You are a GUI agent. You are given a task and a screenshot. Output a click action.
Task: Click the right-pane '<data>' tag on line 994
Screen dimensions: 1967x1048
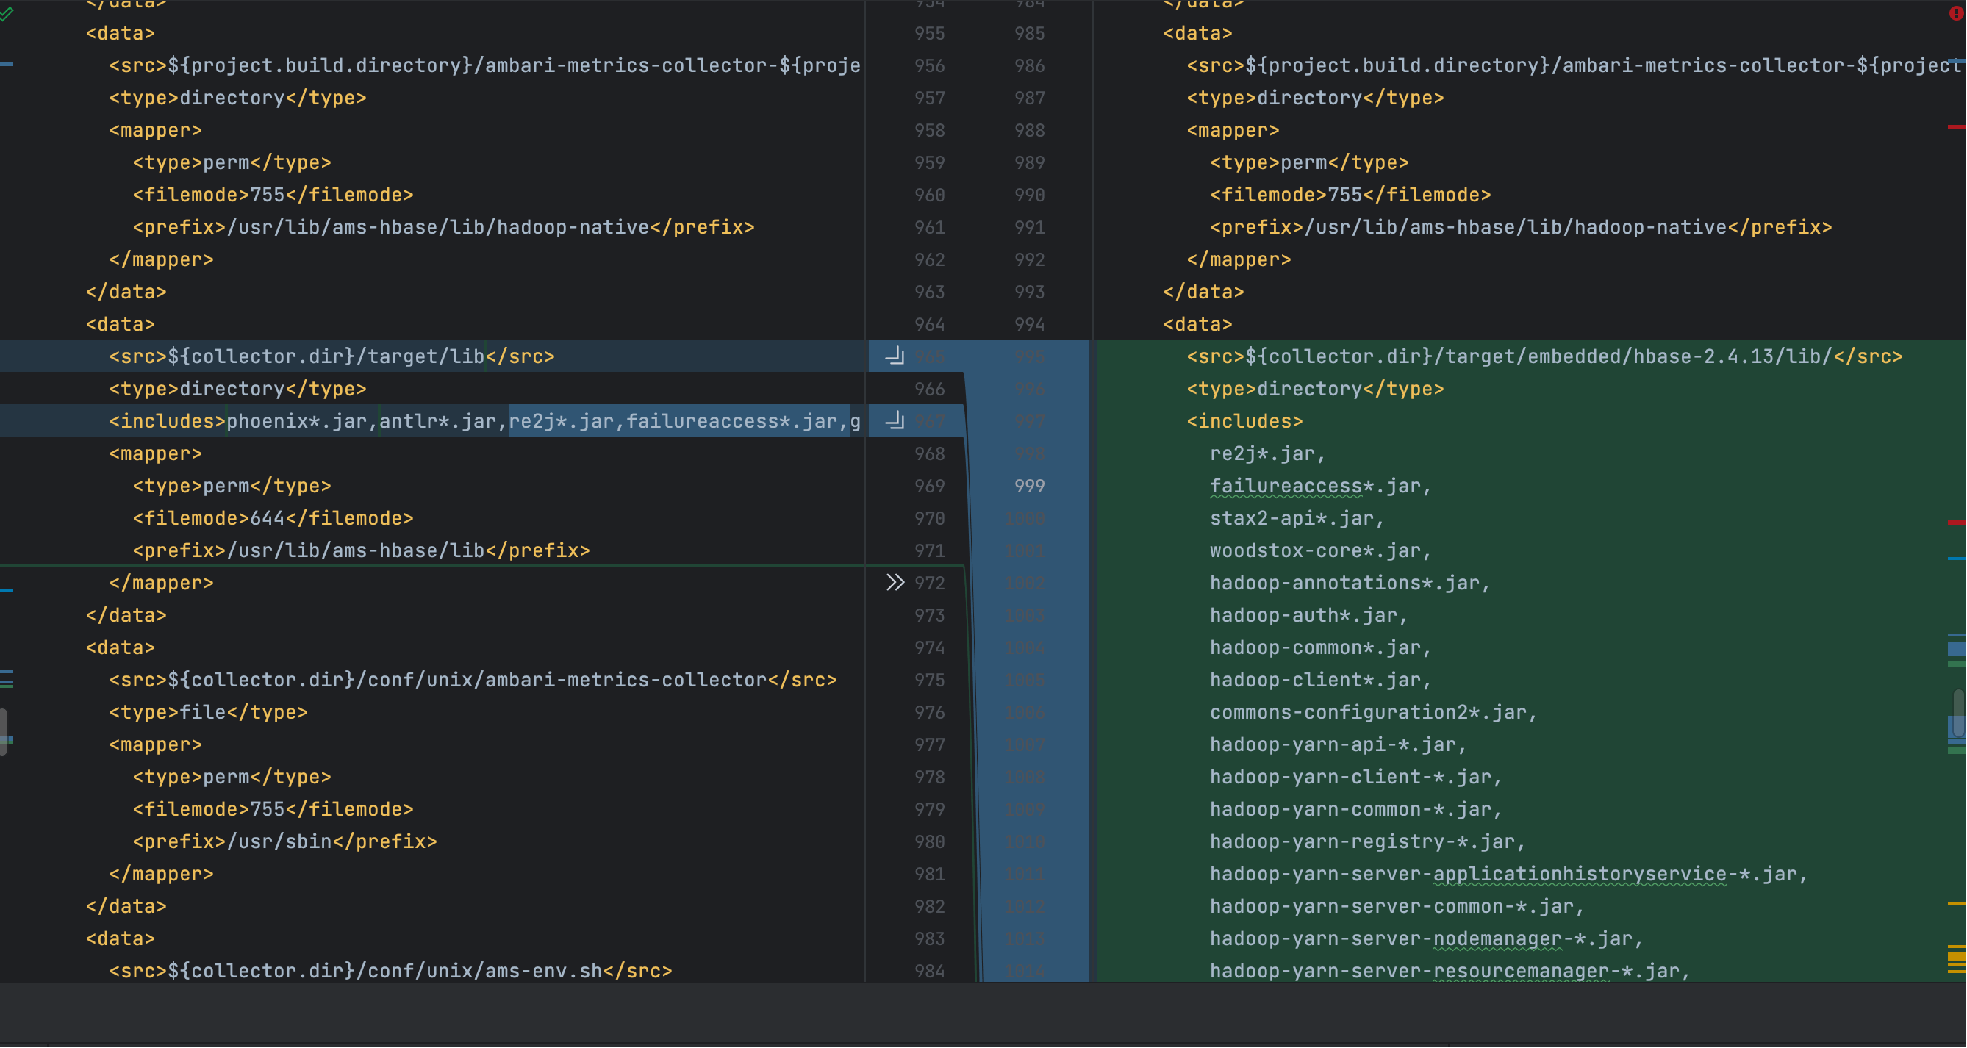click(1197, 324)
